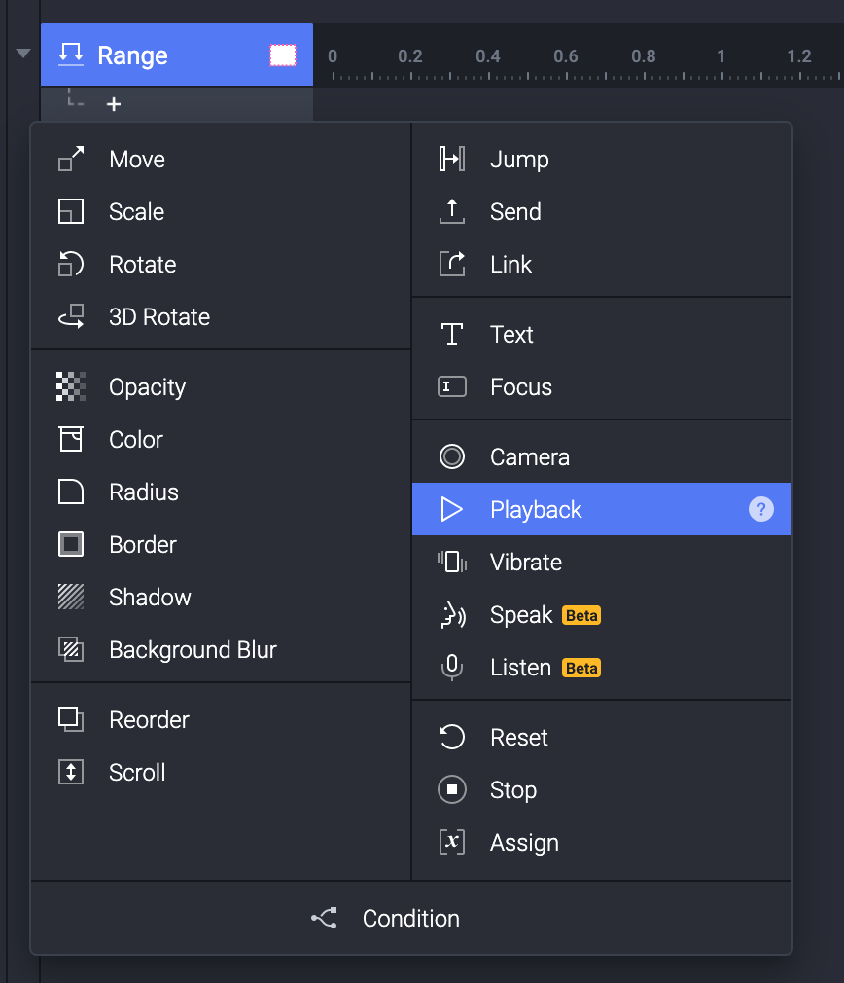The height and width of the screenshot is (983, 844).
Task: Click the Opacity checkerboard icon
Action: 71,387
